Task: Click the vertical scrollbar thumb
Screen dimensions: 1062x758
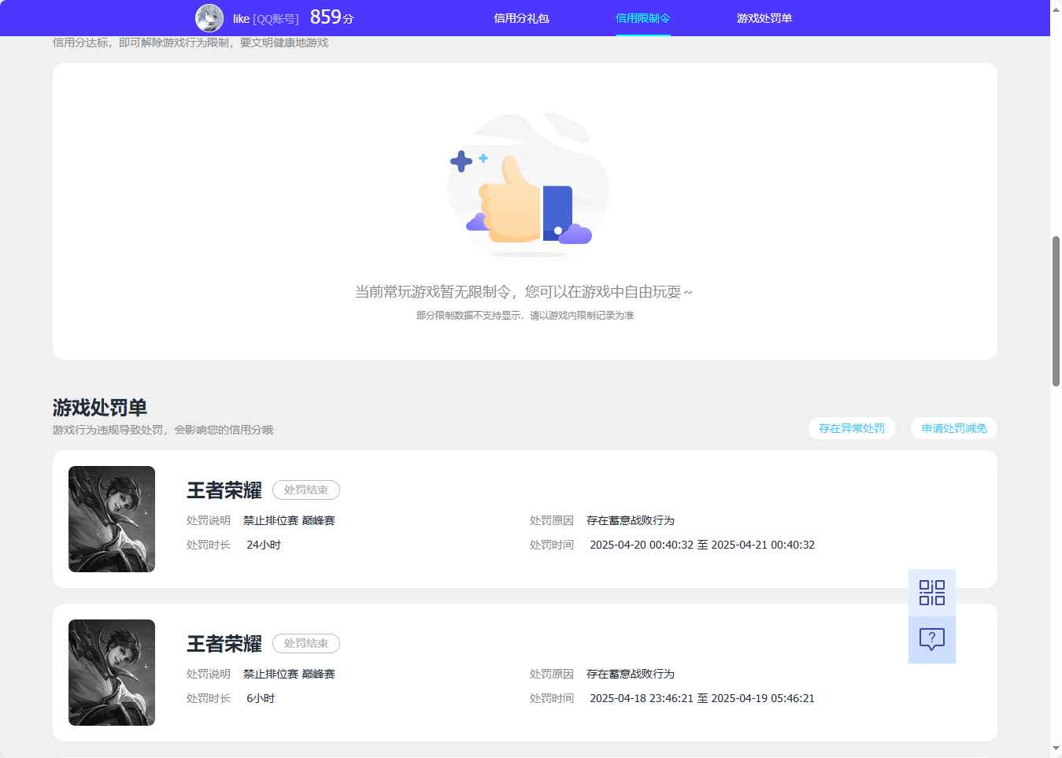Action: (x=1056, y=311)
